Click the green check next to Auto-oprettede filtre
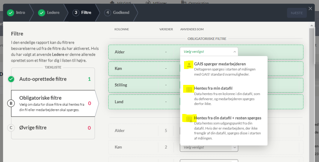Screen dimensions: 319x162 pyautogui.click(x=11, y=79)
